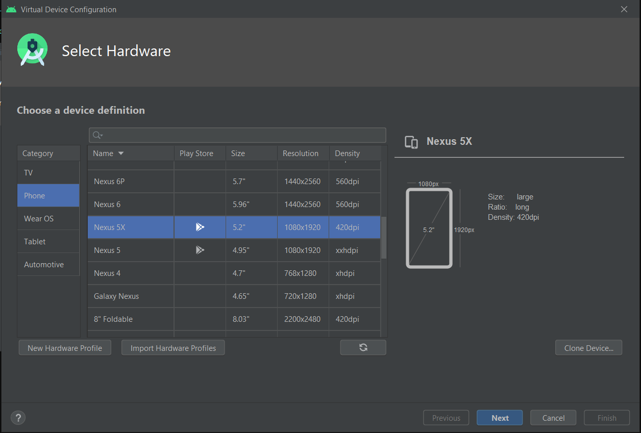The height and width of the screenshot is (433, 641).
Task: Select the Automotive category
Action: point(48,264)
